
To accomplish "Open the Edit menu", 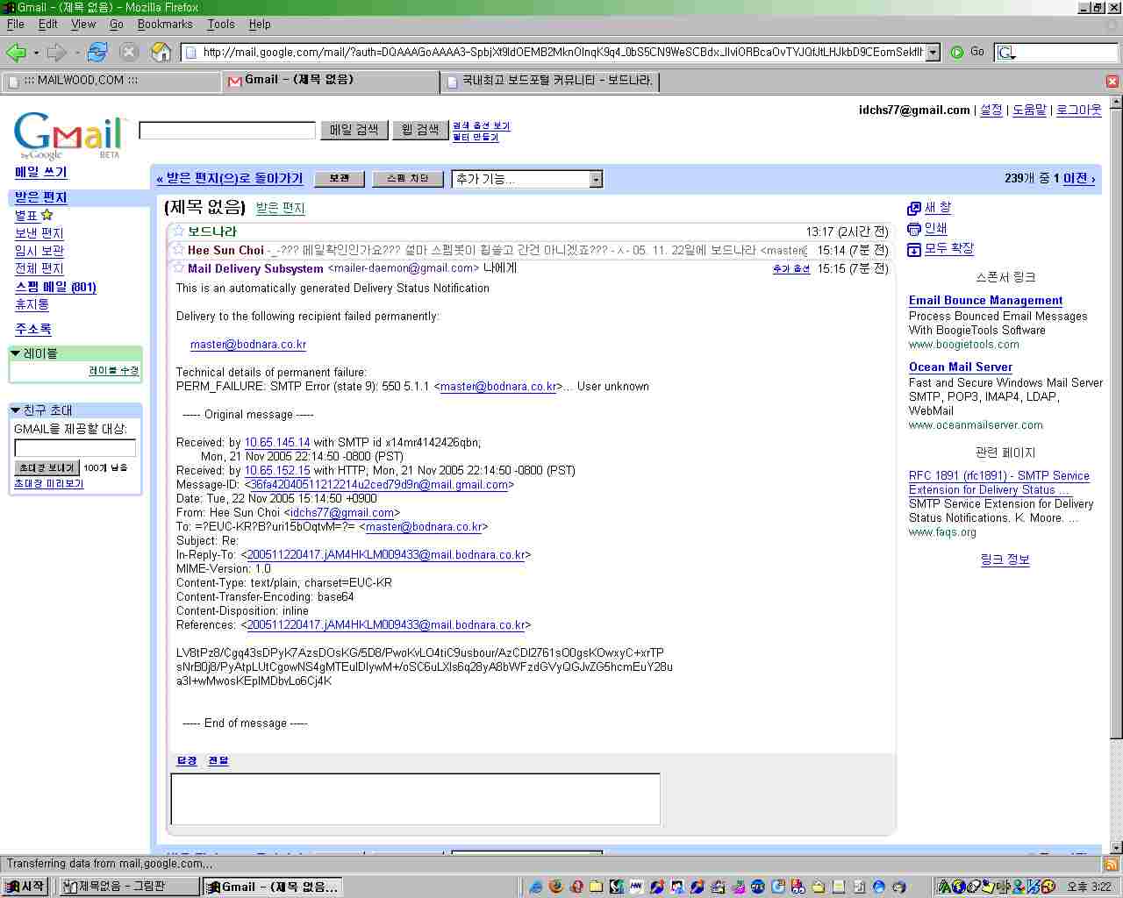I will pyautogui.click(x=48, y=25).
